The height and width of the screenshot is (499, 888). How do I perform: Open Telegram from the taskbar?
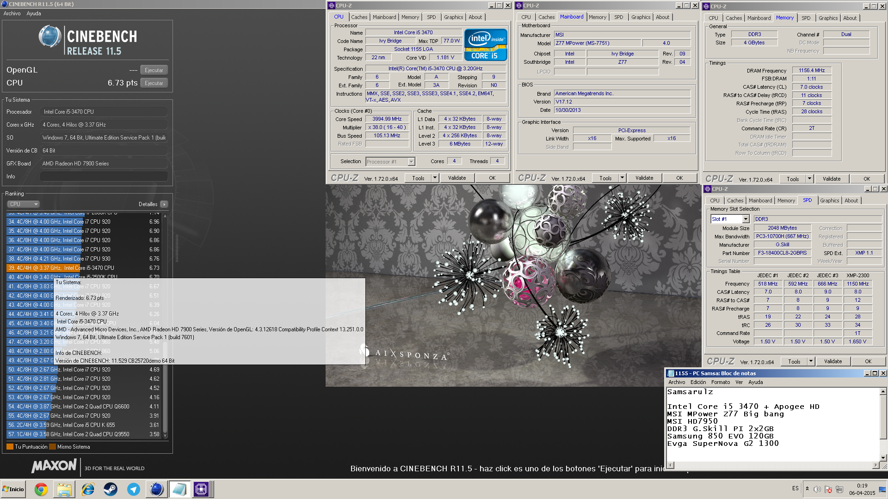point(133,489)
